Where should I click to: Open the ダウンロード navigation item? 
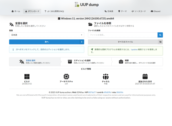[32, 11]
